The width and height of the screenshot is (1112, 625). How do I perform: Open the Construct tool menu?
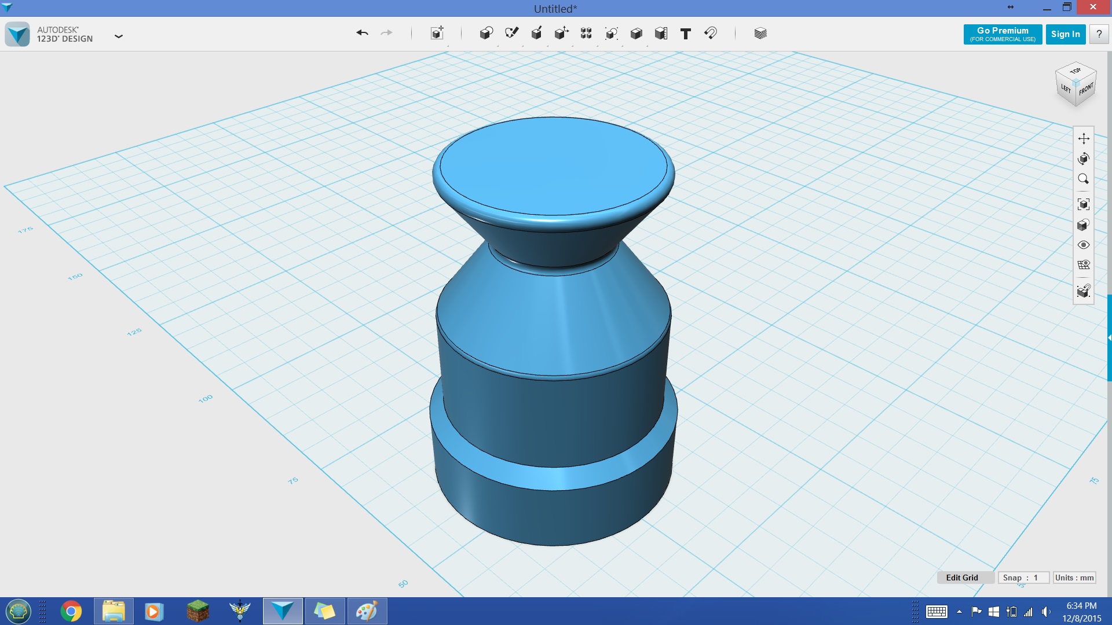click(536, 33)
